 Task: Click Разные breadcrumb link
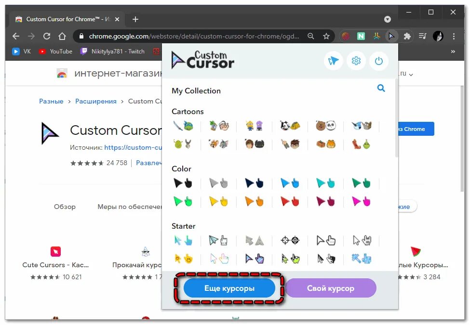click(x=51, y=102)
